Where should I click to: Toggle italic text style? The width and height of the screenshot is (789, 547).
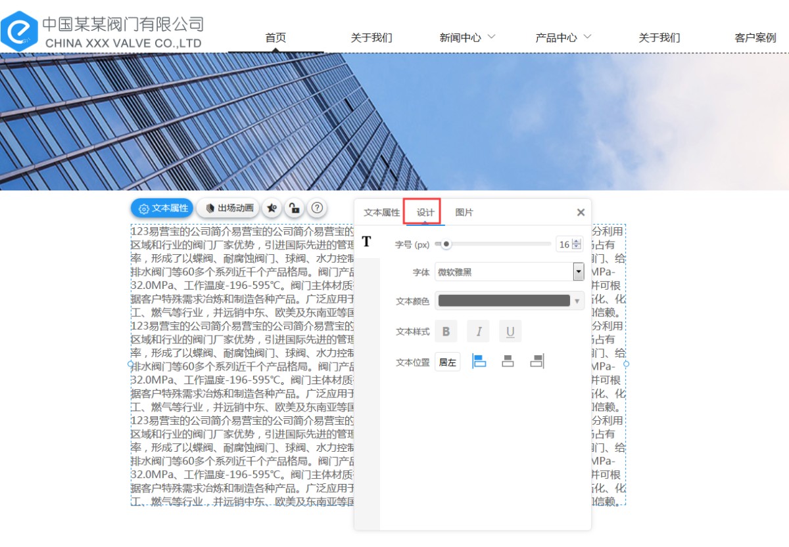(x=478, y=332)
